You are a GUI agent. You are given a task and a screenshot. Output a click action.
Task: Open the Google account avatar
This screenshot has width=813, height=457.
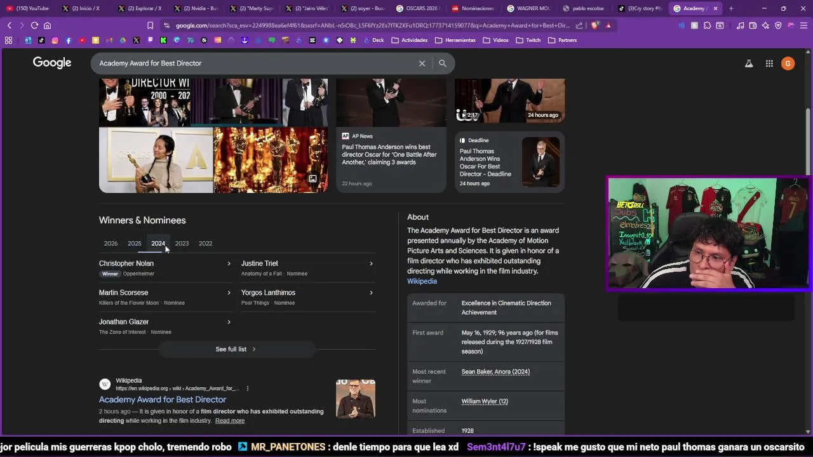pos(788,63)
